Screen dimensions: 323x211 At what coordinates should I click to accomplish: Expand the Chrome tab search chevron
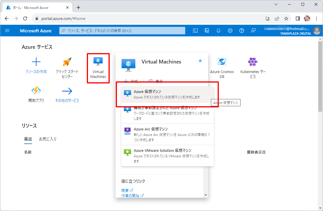coord(276,4)
